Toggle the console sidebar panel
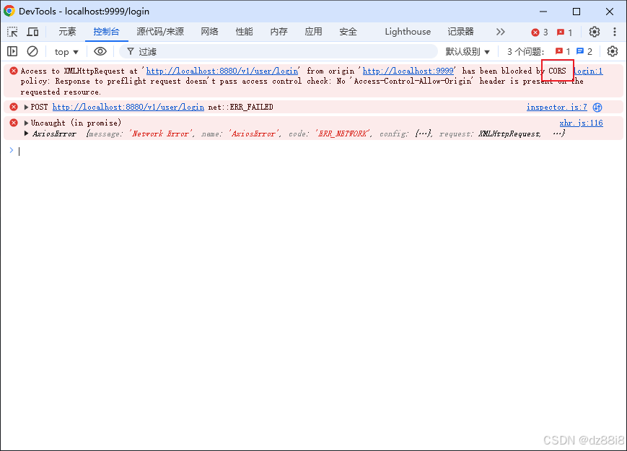The image size is (627, 451). click(12, 51)
